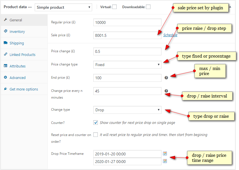This screenshot has width=239, height=170.
Task: Click the Linked Products chain icon
Action: point(6,54)
